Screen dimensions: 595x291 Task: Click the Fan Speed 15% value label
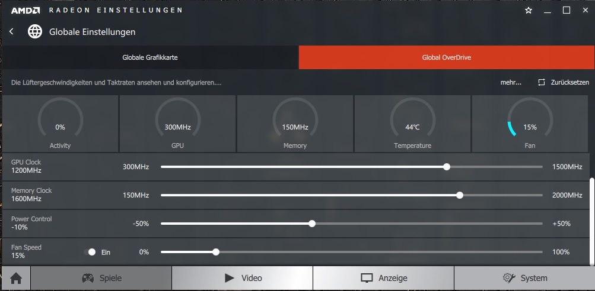click(18, 256)
